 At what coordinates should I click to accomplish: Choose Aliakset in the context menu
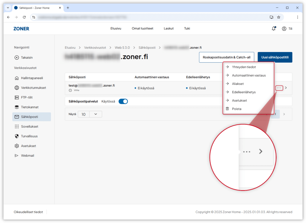[x=238, y=84]
